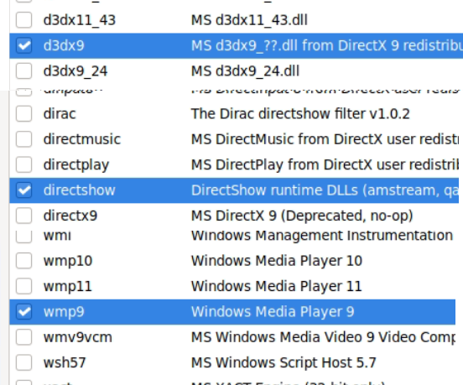Screen dimensions: 463x385
Task: Select the wmv9vcm package name
Action: coord(78,337)
